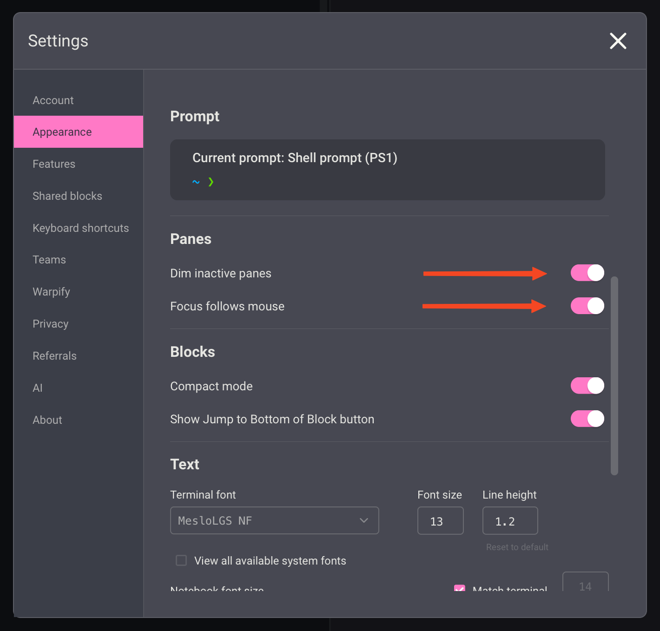The height and width of the screenshot is (631, 660).
Task: Open the AI settings page
Action: point(38,388)
